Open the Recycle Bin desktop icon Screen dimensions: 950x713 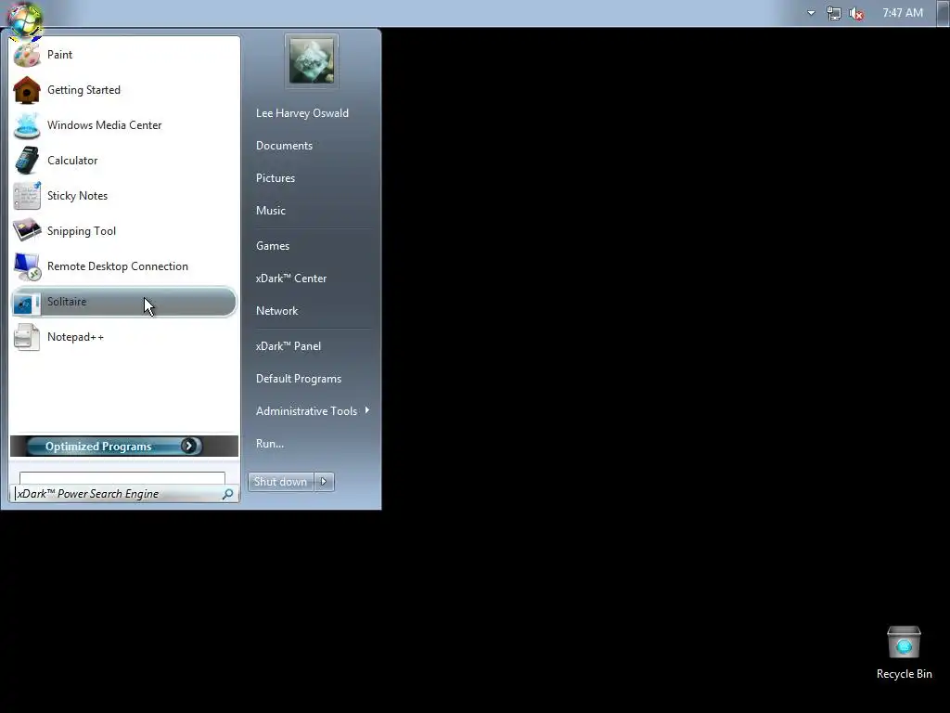click(x=904, y=642)
